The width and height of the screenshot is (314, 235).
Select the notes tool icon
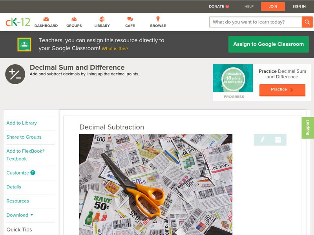[x=278, y=140]
